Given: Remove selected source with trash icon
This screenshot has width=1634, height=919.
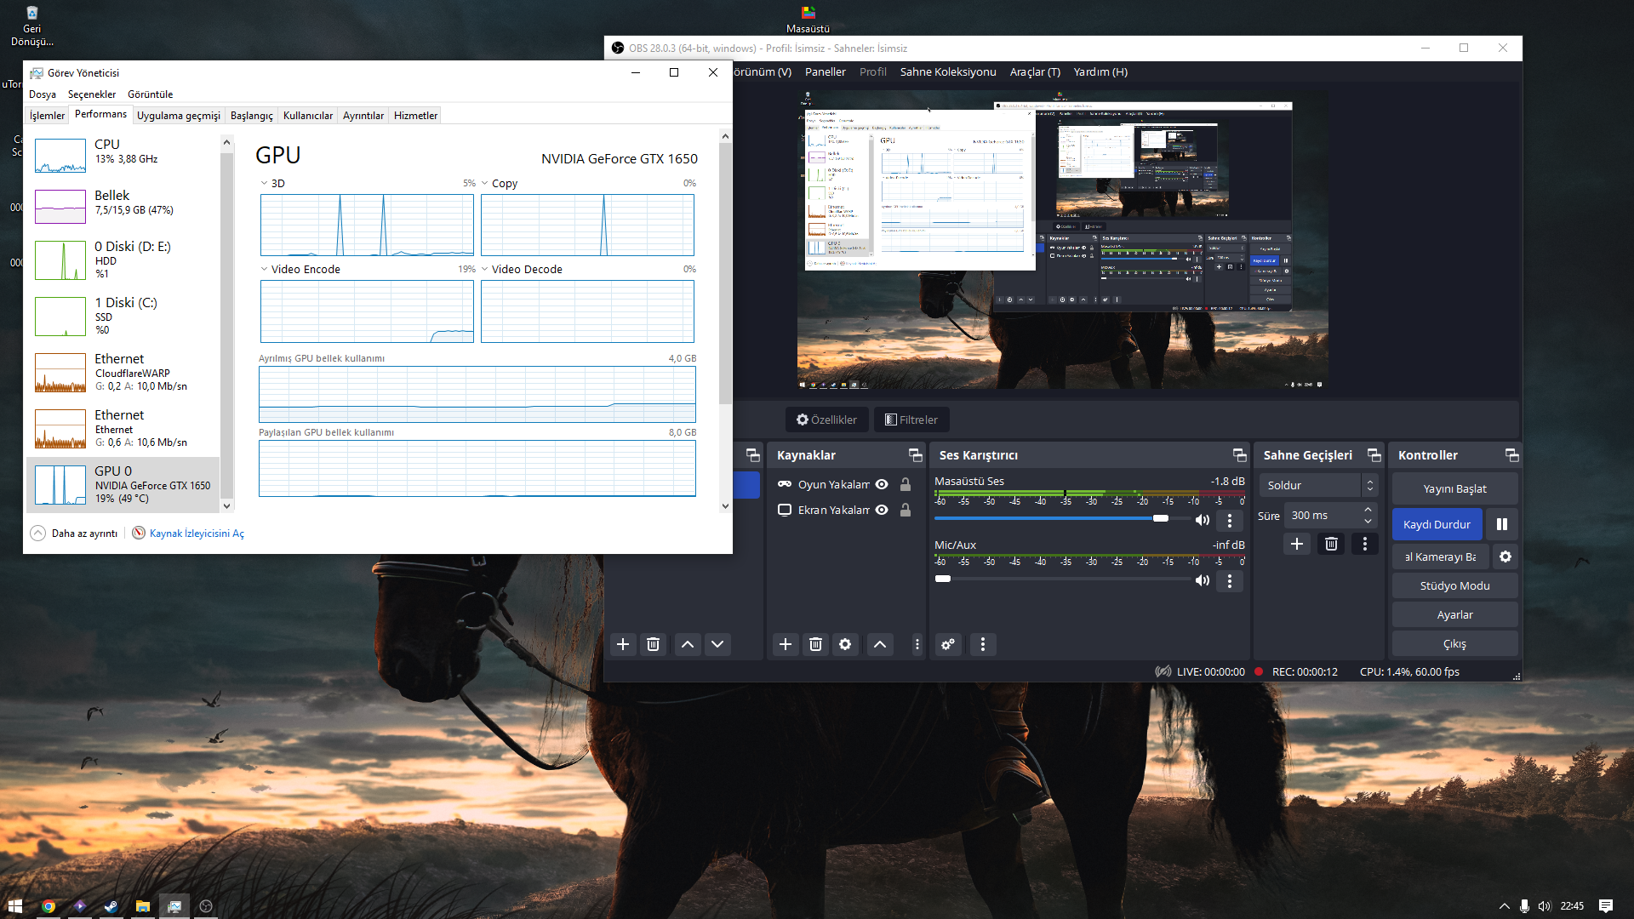Looking at the screenshot, I should point(815,644).
